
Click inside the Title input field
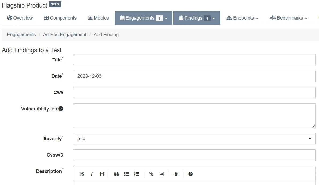[x=194, y=60]
